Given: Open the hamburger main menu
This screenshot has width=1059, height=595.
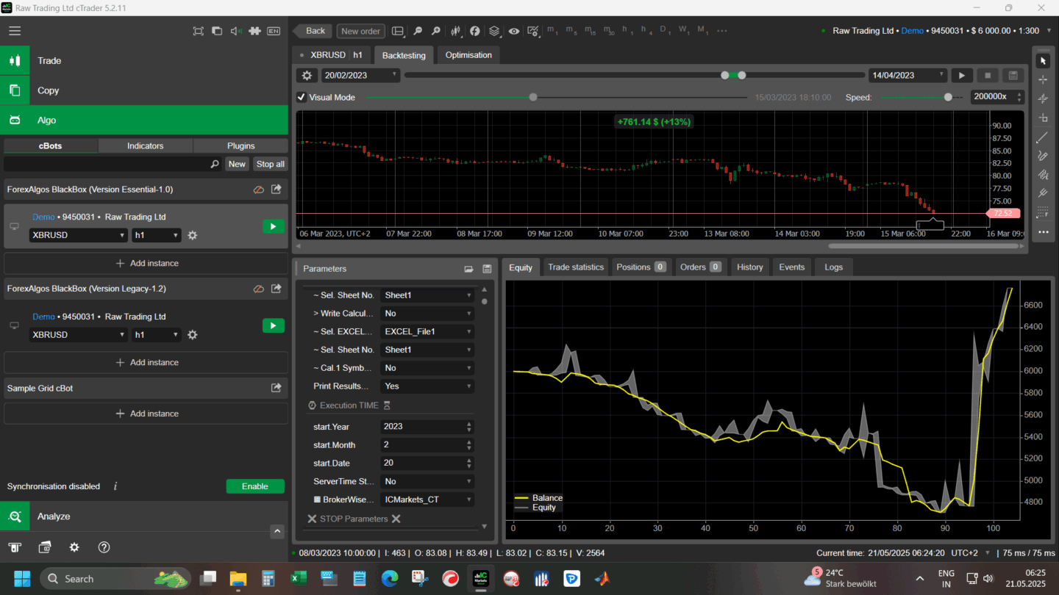Looking at the screenshot, I should coord(15,31).
